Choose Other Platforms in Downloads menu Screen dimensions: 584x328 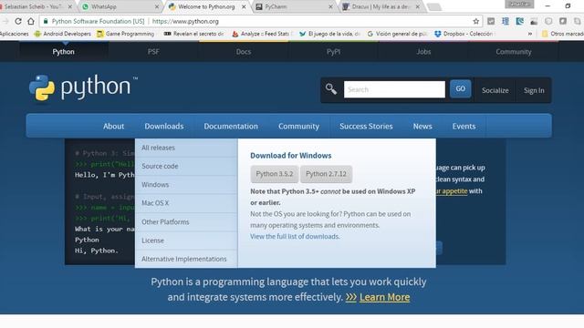[186, 222]
